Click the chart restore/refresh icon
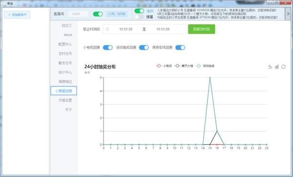The height and width of the screenshot is (177, 293). coord(283,67)
